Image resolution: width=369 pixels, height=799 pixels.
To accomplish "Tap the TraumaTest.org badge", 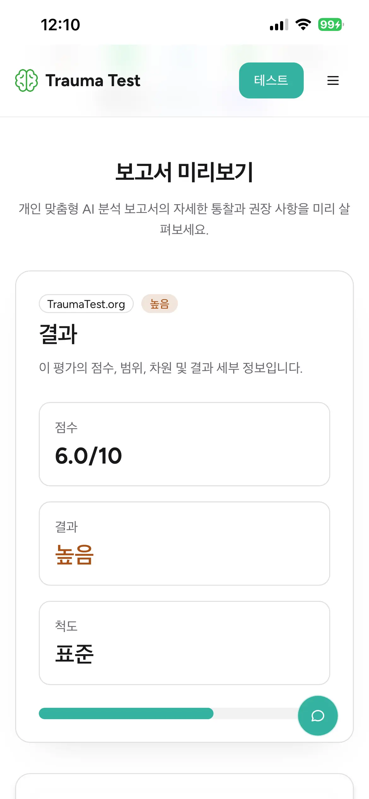I will pyautogui.click(x=86, y=304).
